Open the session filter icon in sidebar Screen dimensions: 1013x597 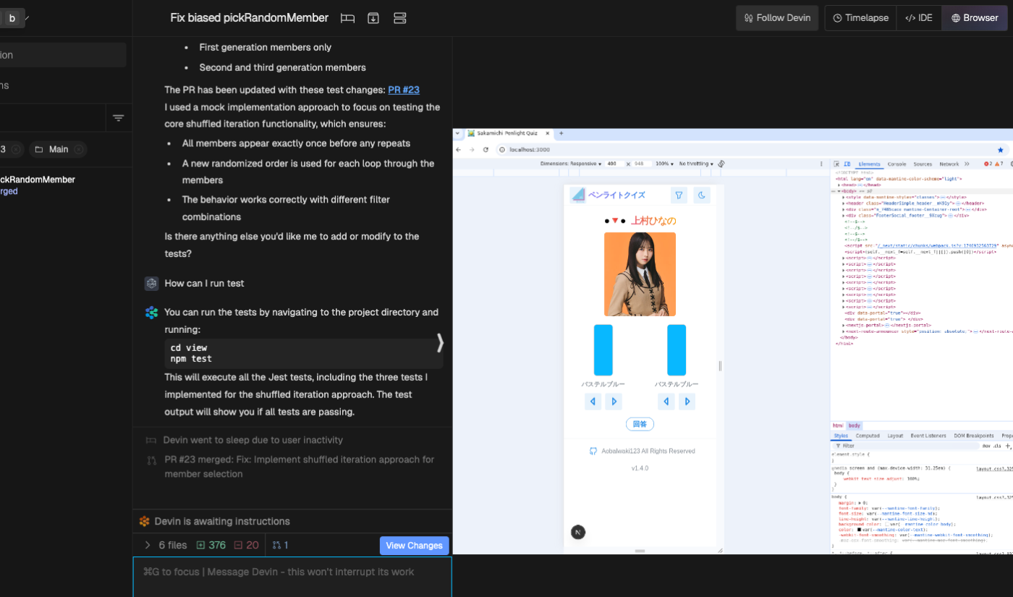(119, 118)
